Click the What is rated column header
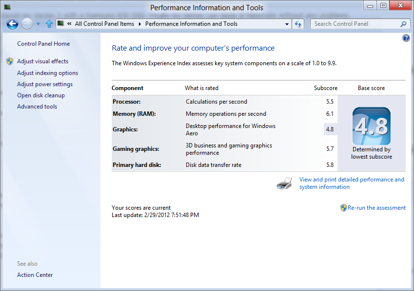Viewport: 414px width, 291px height. [201, 88]
